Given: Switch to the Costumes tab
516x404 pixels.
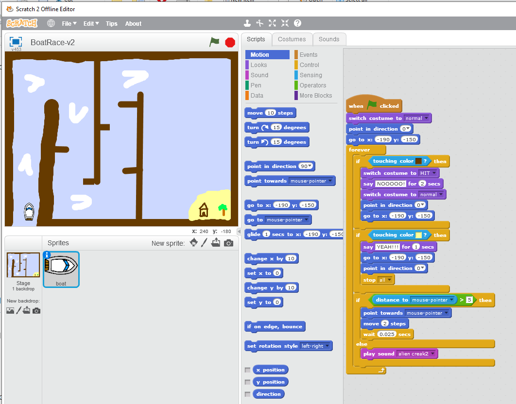Looking at the screenshot, I should (292, 39).
